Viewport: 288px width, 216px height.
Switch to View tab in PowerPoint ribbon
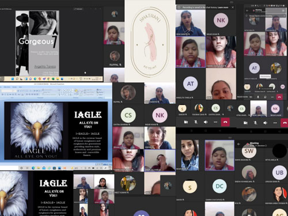(x=20, y=87)
